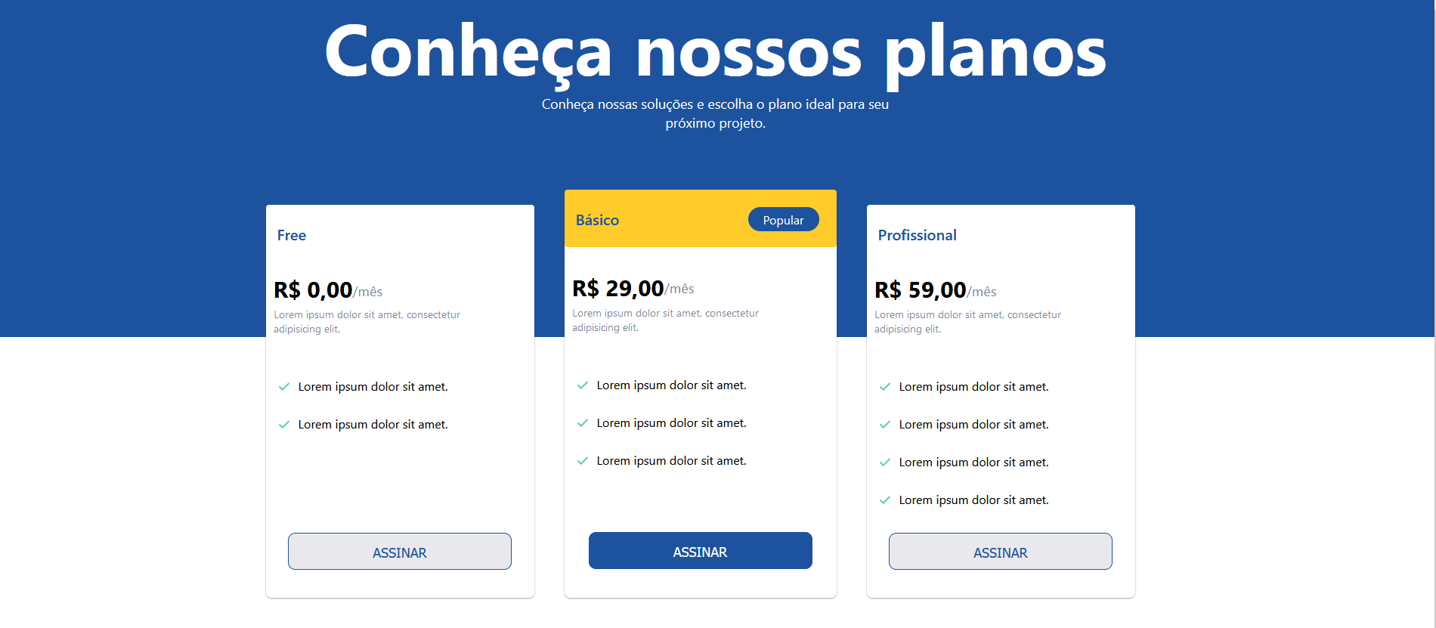Click the first checkmark in Profissional plan
This screenshot has width=1436, height=628.
click(x=885, y=386)
